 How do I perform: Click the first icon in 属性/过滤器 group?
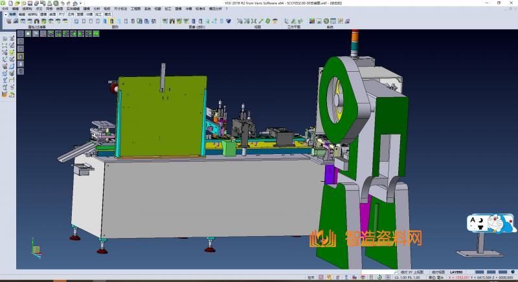8,21
